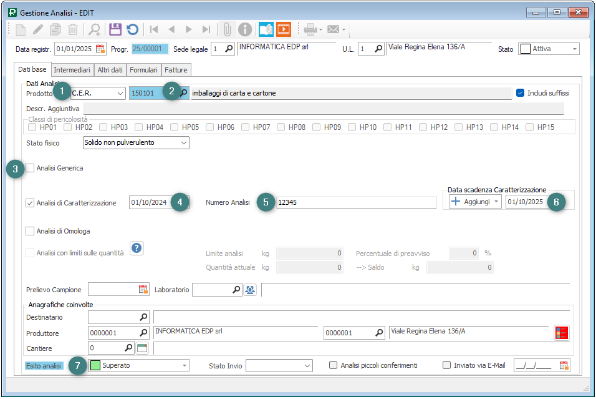This screenshot has width=596, height=399.
Task: Click the red form icon in Produttore row
Action: [562, 333]
